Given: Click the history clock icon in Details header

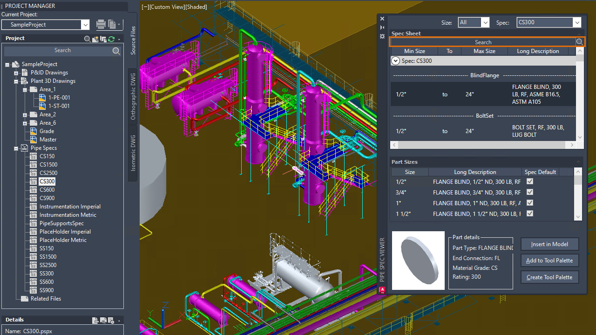Looking at the screenshot, I should 111,321.
